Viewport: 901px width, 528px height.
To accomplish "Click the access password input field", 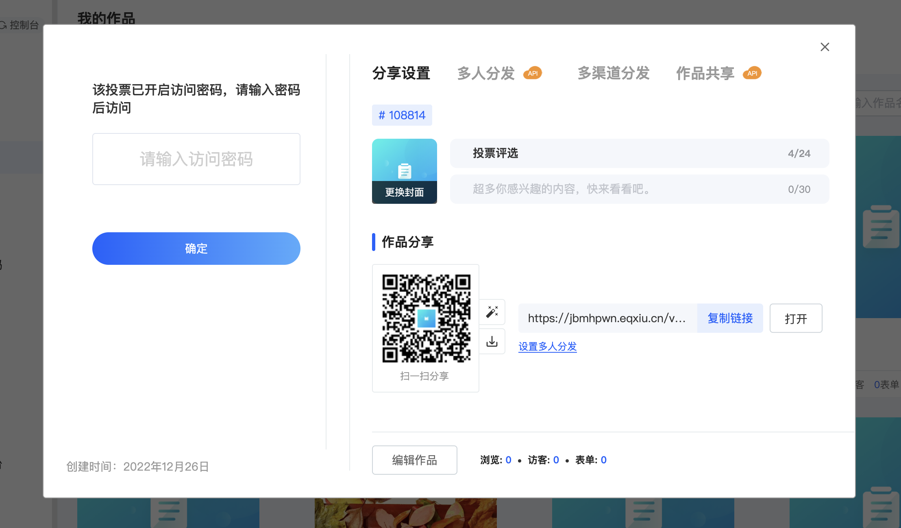I will pyautogui.click(x=196, y=159).
